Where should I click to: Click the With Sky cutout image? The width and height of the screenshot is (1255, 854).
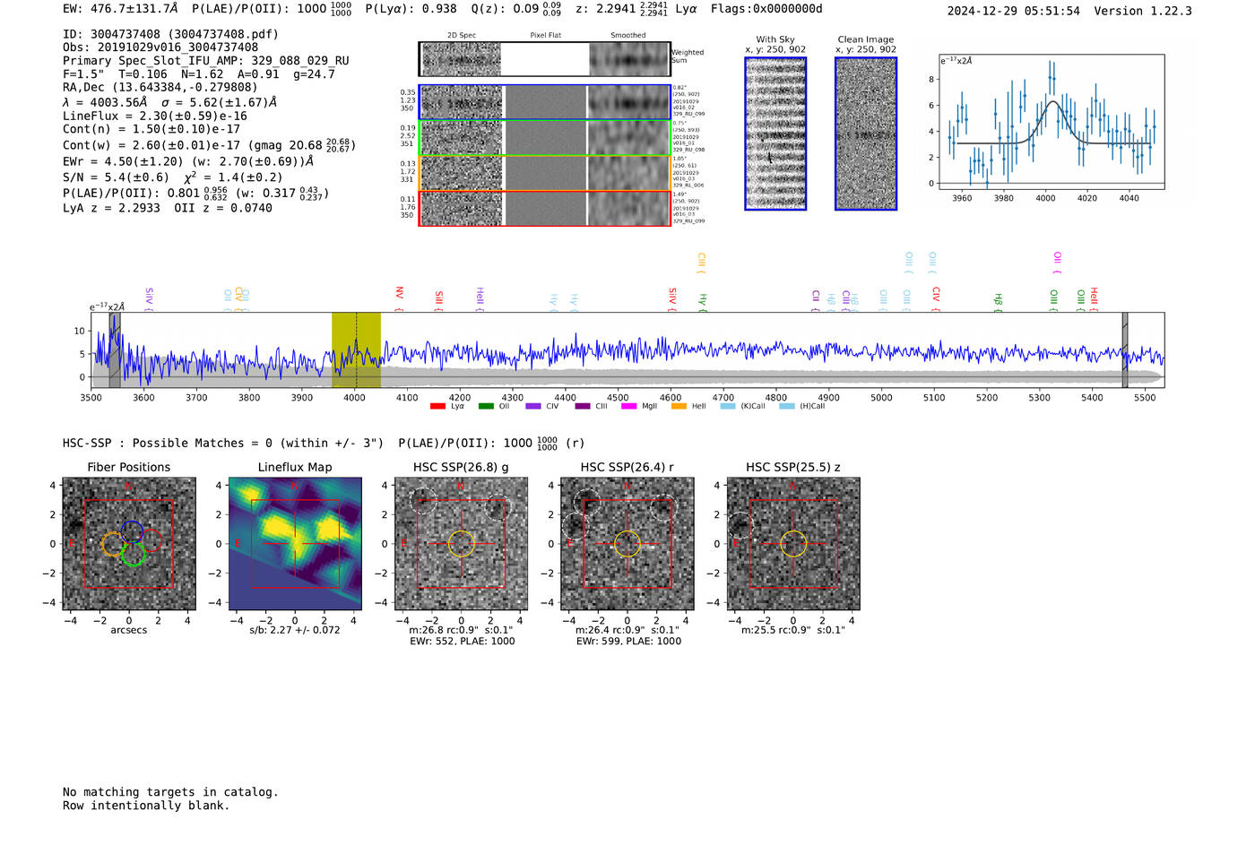[775, 134]
